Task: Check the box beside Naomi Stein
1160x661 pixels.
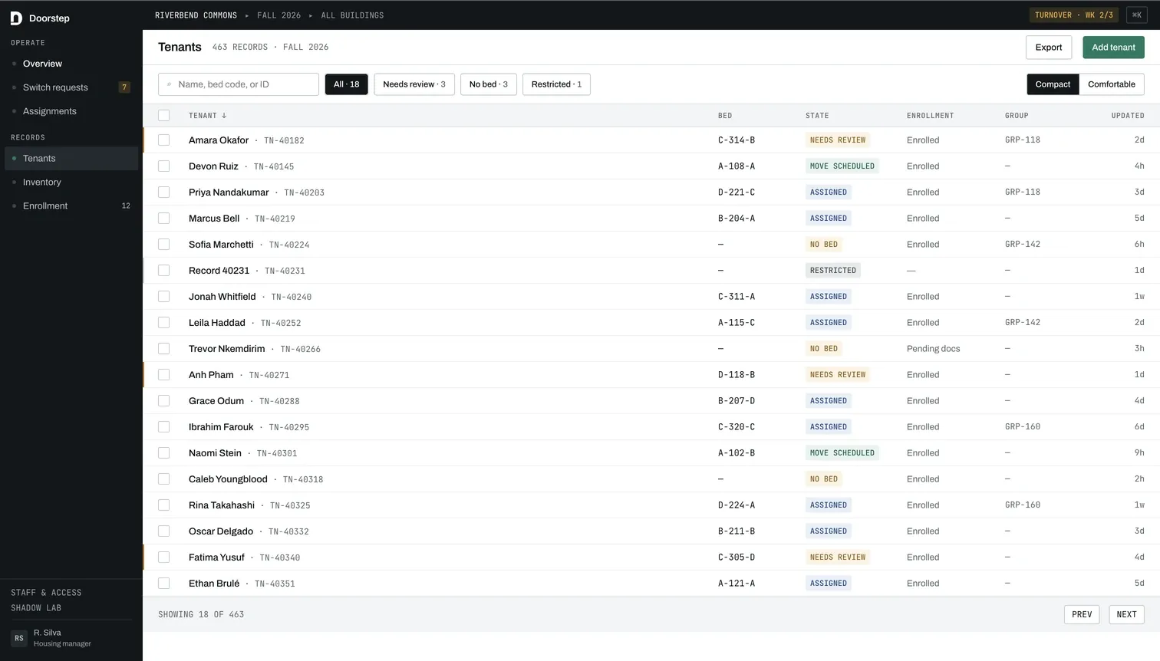Action: tap(163, 453)
